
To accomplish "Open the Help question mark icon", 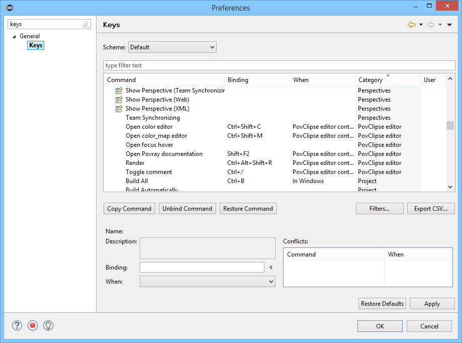I will click(x=17, y=325).
